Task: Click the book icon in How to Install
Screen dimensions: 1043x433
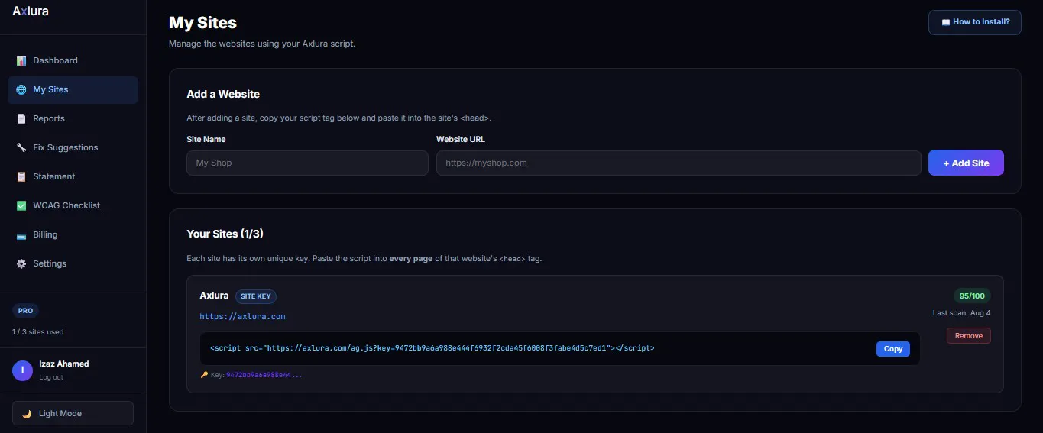Action: click(x=945, y=22)
